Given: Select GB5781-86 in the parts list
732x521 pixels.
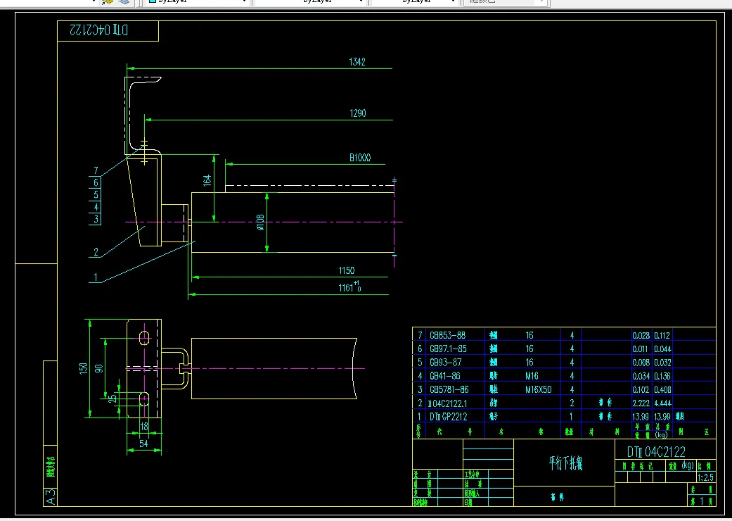Looking at the screenshot, I should tap(449, 389).
